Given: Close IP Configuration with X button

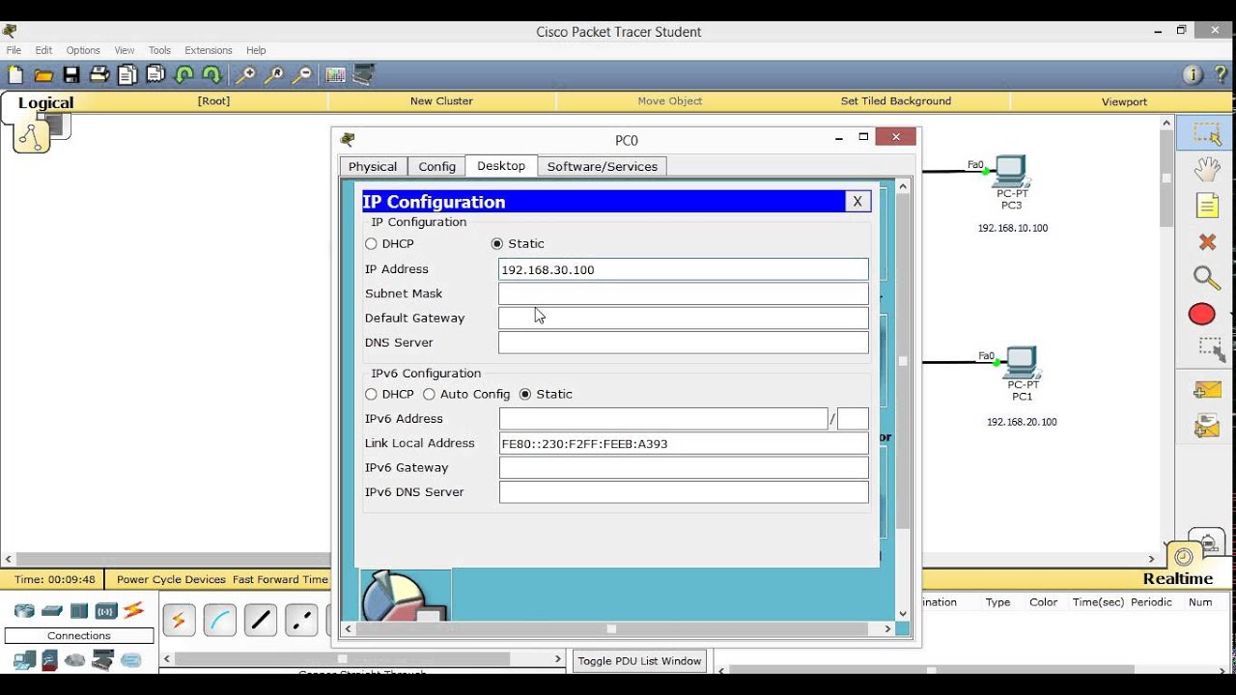Looking at the screenshot, I should click(857, 202).
